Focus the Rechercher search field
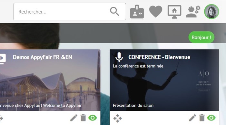 [x=70, y=12]
